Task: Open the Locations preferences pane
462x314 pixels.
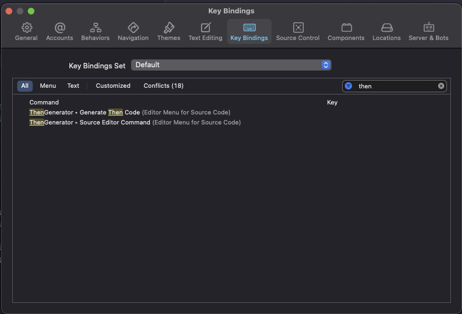Action: pyautogui.click(x=386, y=32)
